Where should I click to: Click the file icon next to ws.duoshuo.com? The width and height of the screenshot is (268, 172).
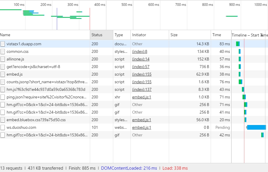pyautogui.click(x=3, y=128)
